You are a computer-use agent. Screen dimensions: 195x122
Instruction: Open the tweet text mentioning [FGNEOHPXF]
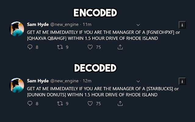pyautogui.click(x=103, y=35)
